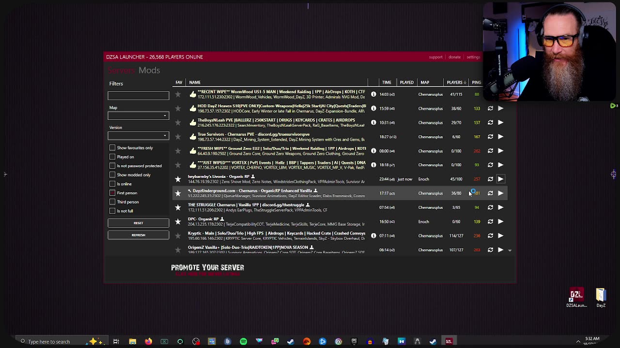Open the support link
The height and width of the screenshot is (348, 620).
(435, 57)
